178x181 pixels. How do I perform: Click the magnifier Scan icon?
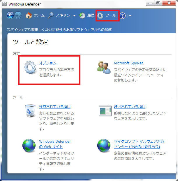[51, 15]
